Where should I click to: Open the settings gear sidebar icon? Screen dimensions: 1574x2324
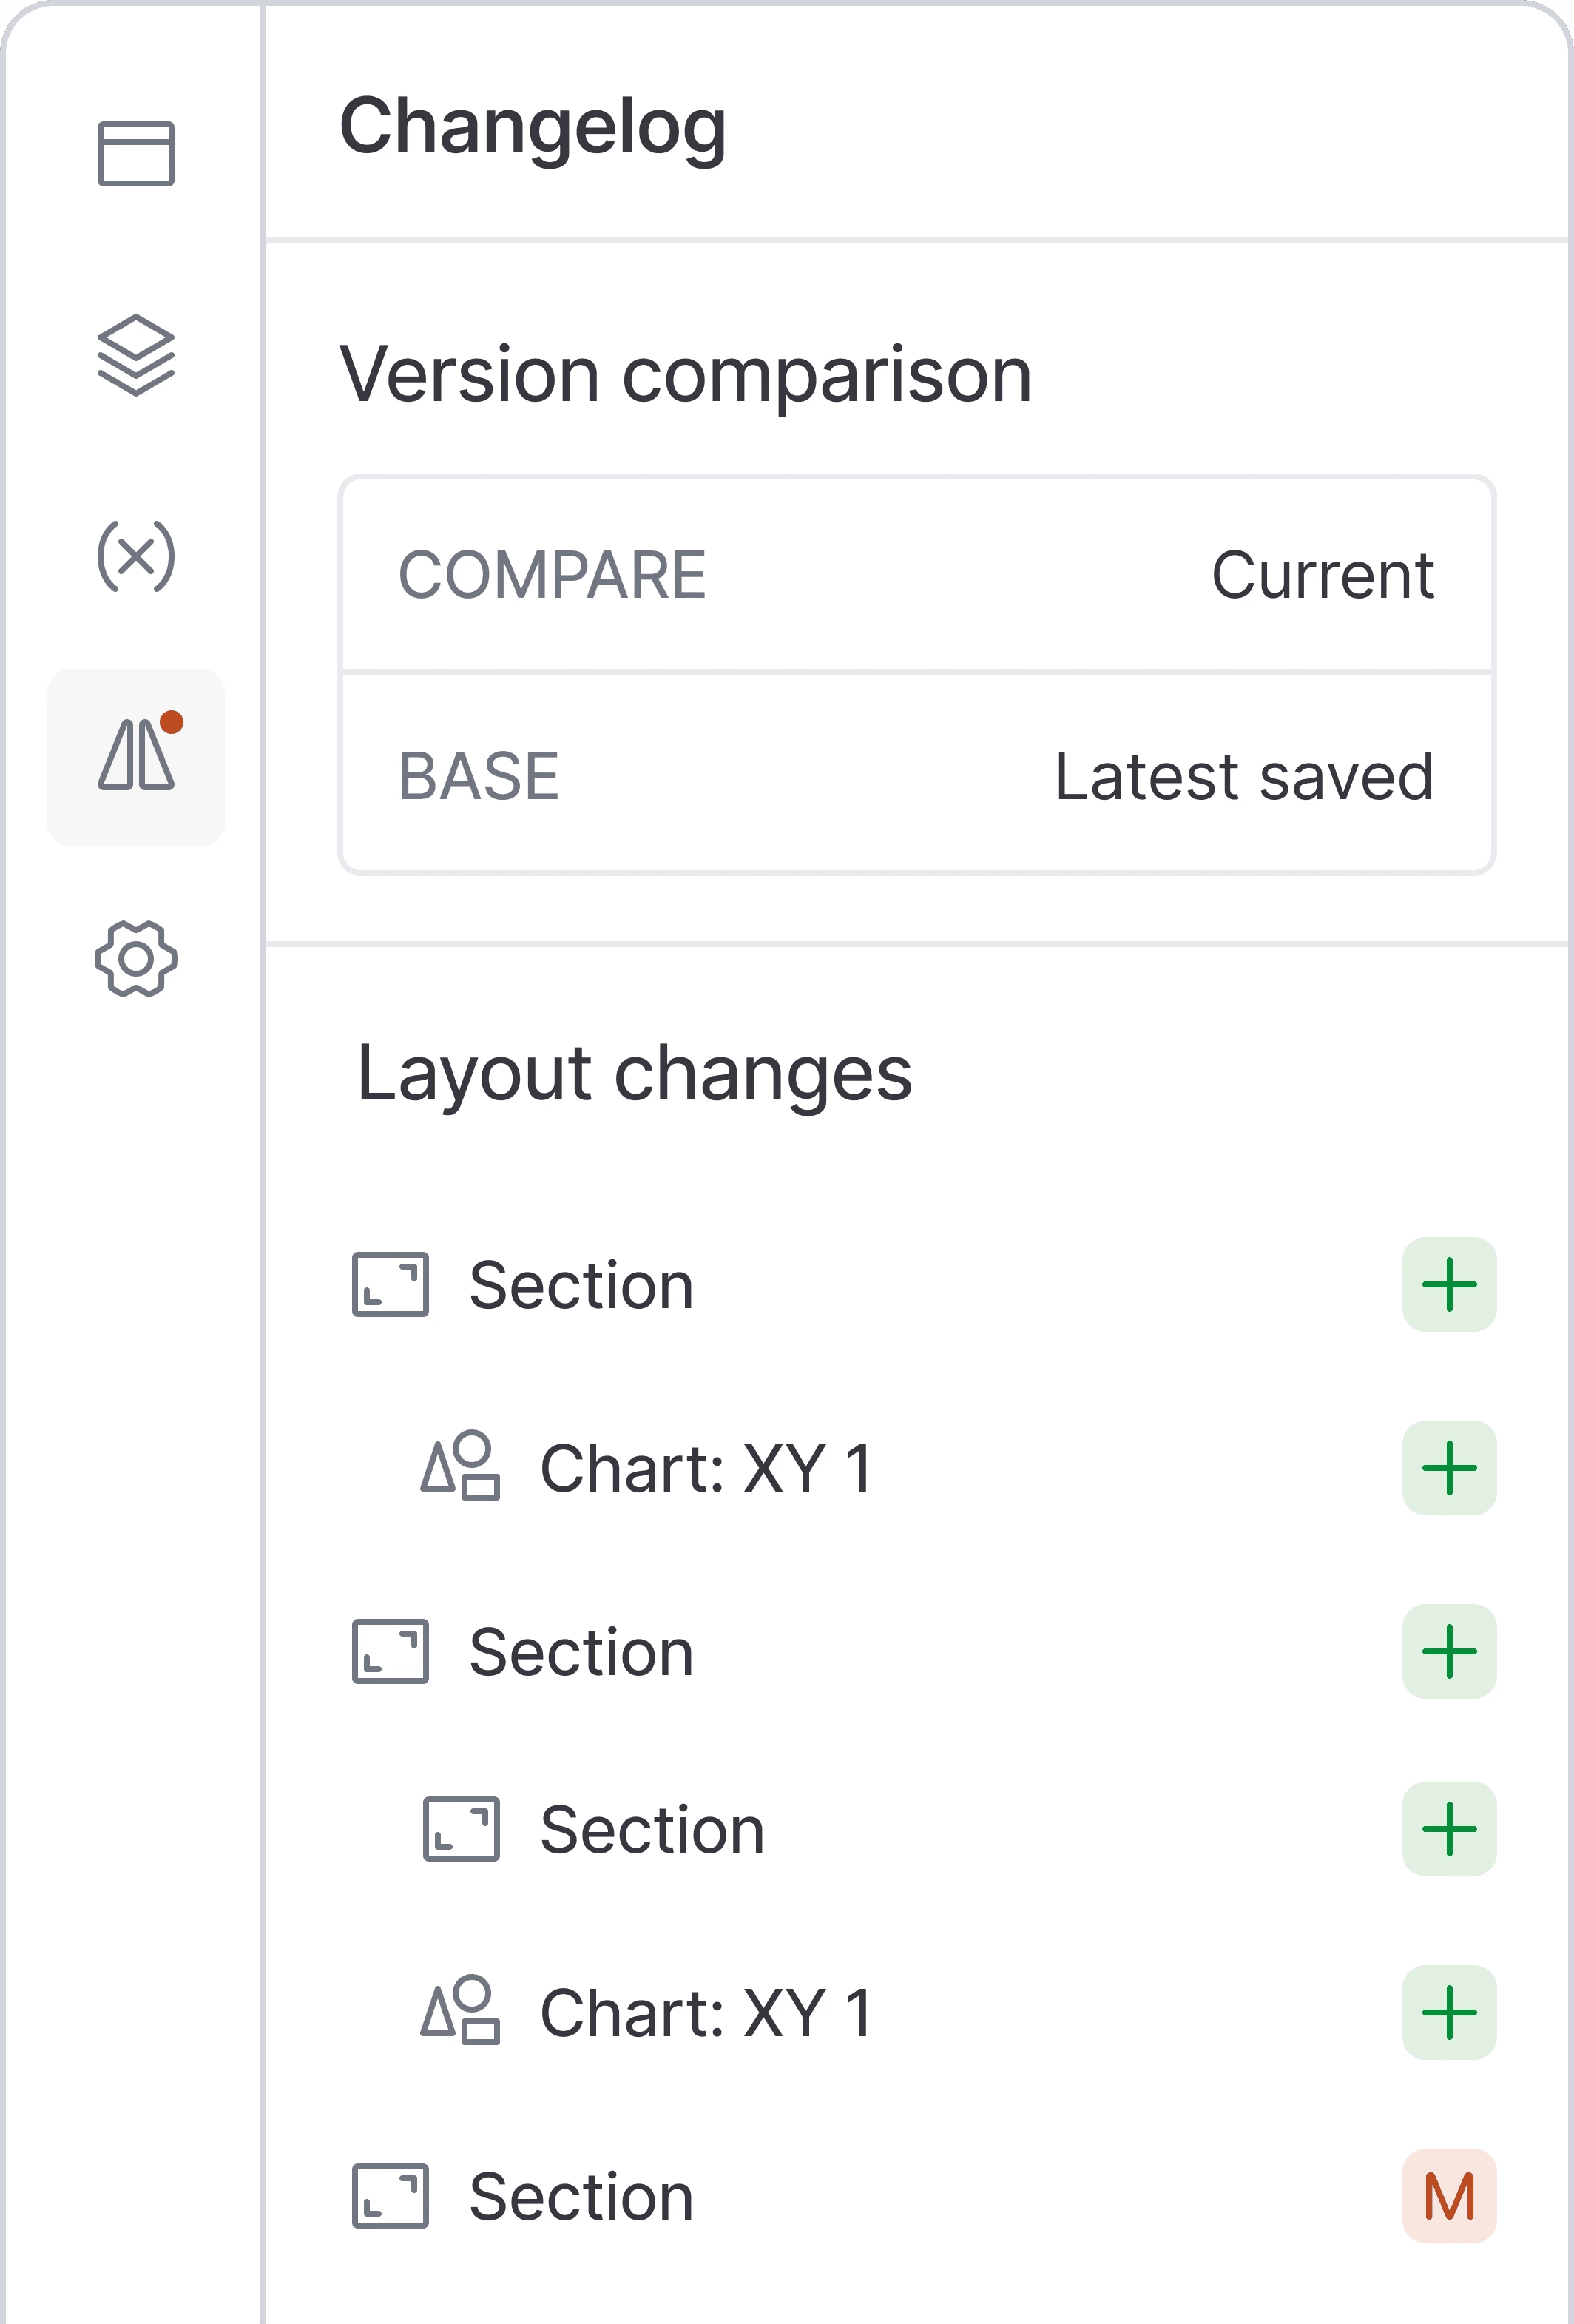point(136,958)
